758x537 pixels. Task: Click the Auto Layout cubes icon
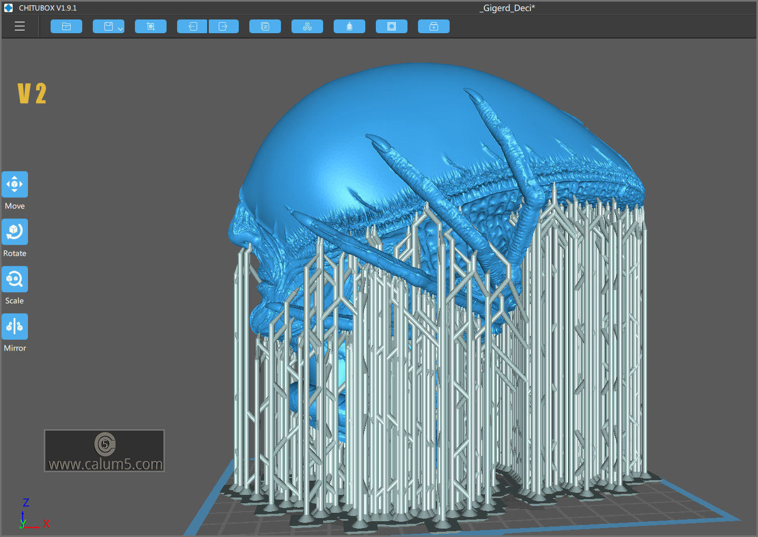coord(307,26)
